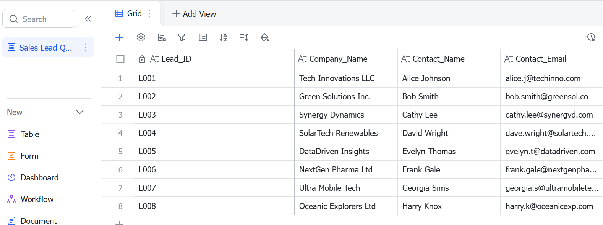603x225 pixels.
Task: Open the gear settings icon in toolbar
Action: pyautogui.click(x=141, y=37)
